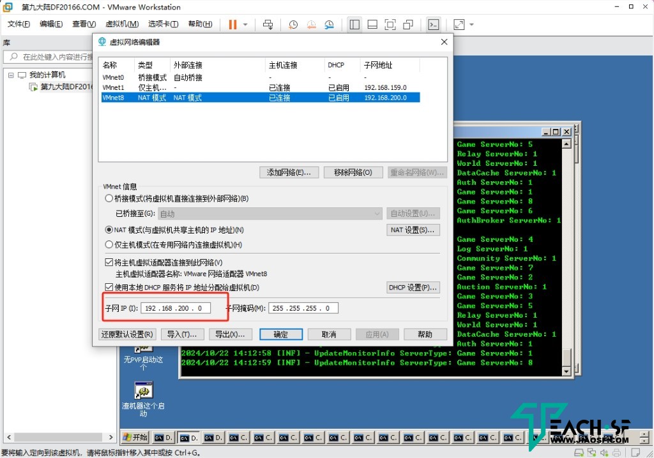Click the library pane scroll-right arrow

pyautogui.click(x=111, y=437)
